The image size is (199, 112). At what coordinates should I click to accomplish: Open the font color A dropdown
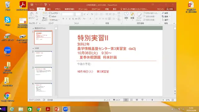coord(91,19)
